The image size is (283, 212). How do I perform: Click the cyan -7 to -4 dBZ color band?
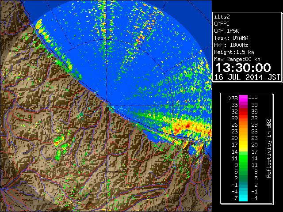tap(243, 198)
